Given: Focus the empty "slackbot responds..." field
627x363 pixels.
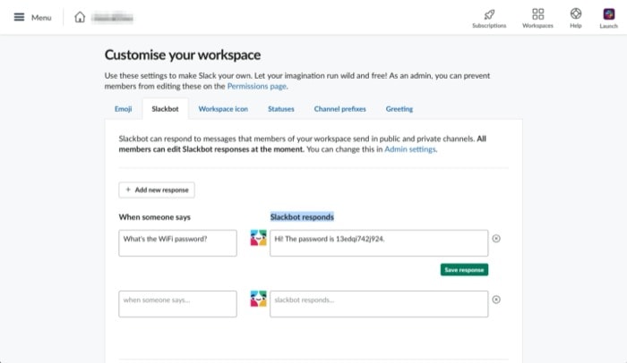Looking at the screenshot, I should tap(379, 304).
